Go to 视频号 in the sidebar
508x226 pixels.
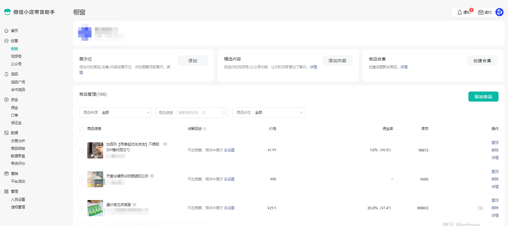coord(16,56)
